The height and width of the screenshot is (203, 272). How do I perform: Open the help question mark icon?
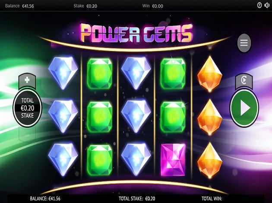[x=259, y=6]
